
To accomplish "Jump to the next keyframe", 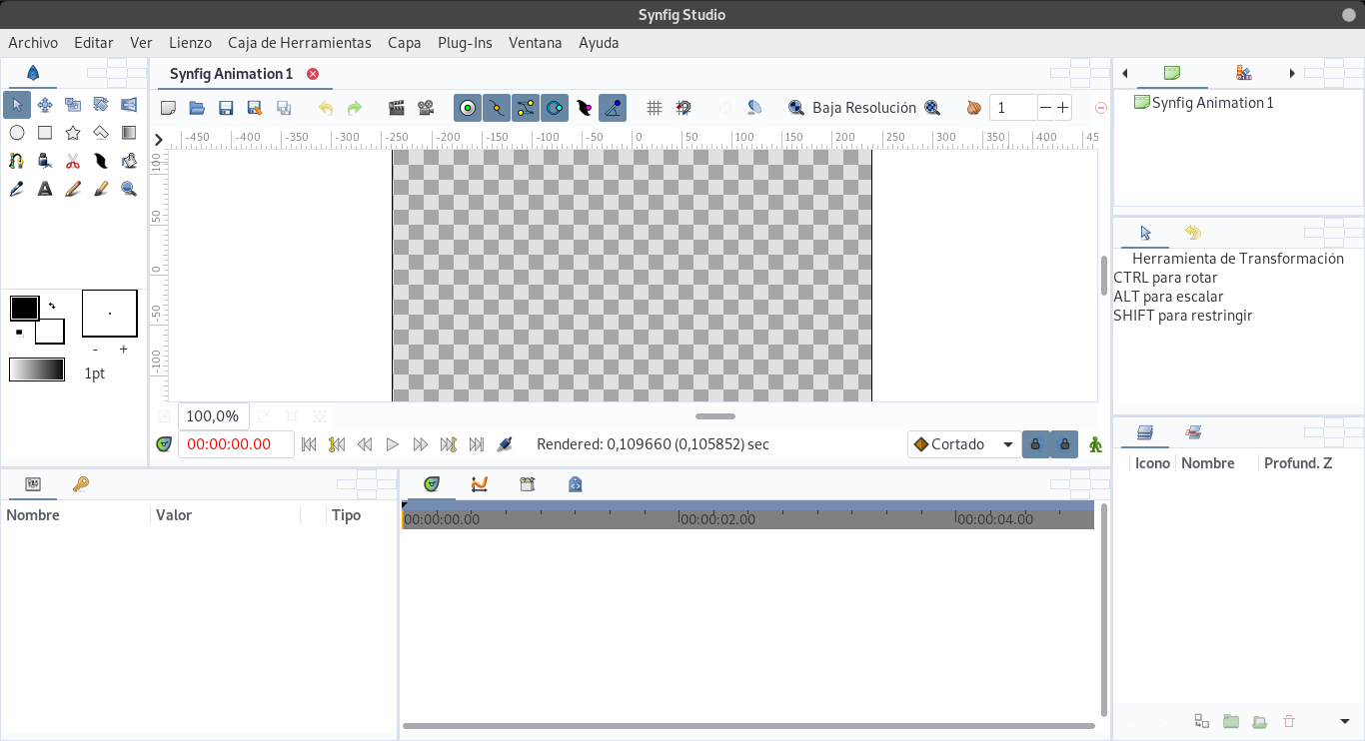I will click(x=449, y=444).
